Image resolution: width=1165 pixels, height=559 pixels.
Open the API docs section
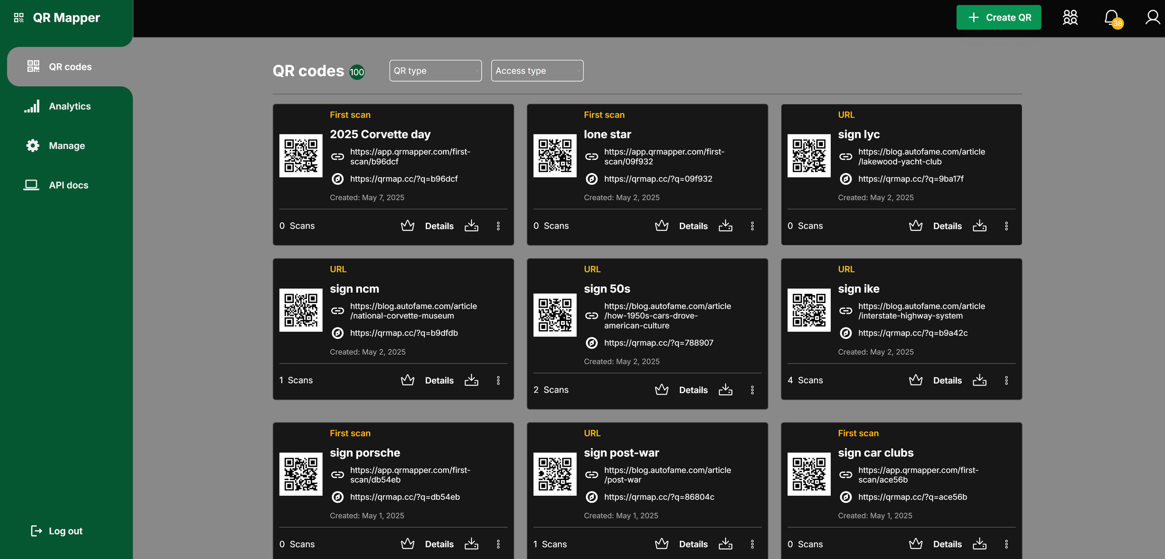point(68,185)
